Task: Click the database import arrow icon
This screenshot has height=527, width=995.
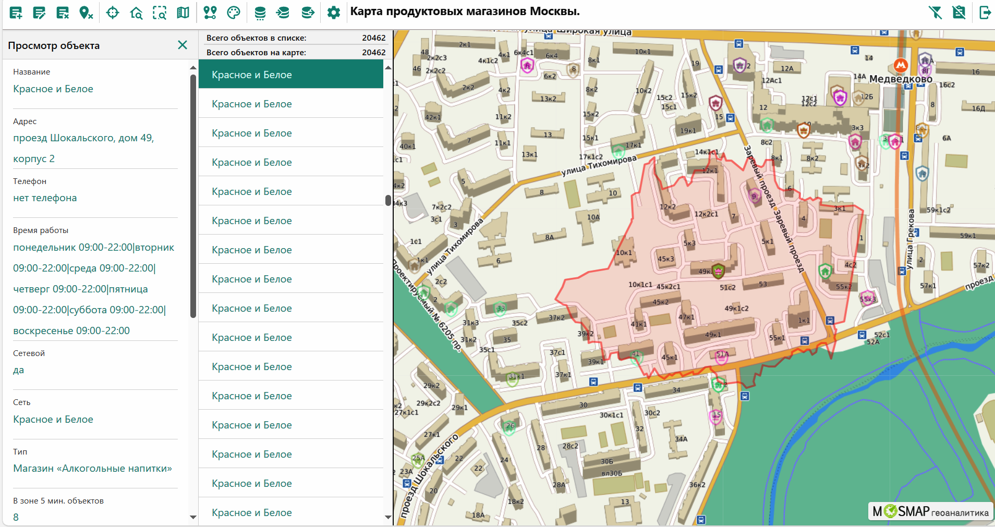Action: tap(283, 13)
